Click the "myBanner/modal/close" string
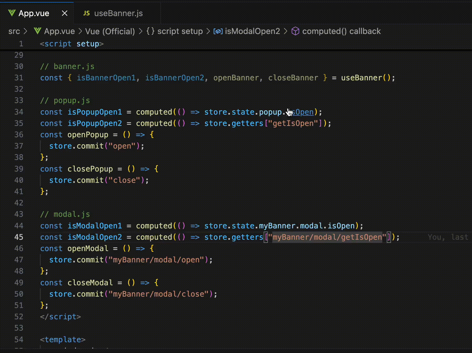 (159, 294)
